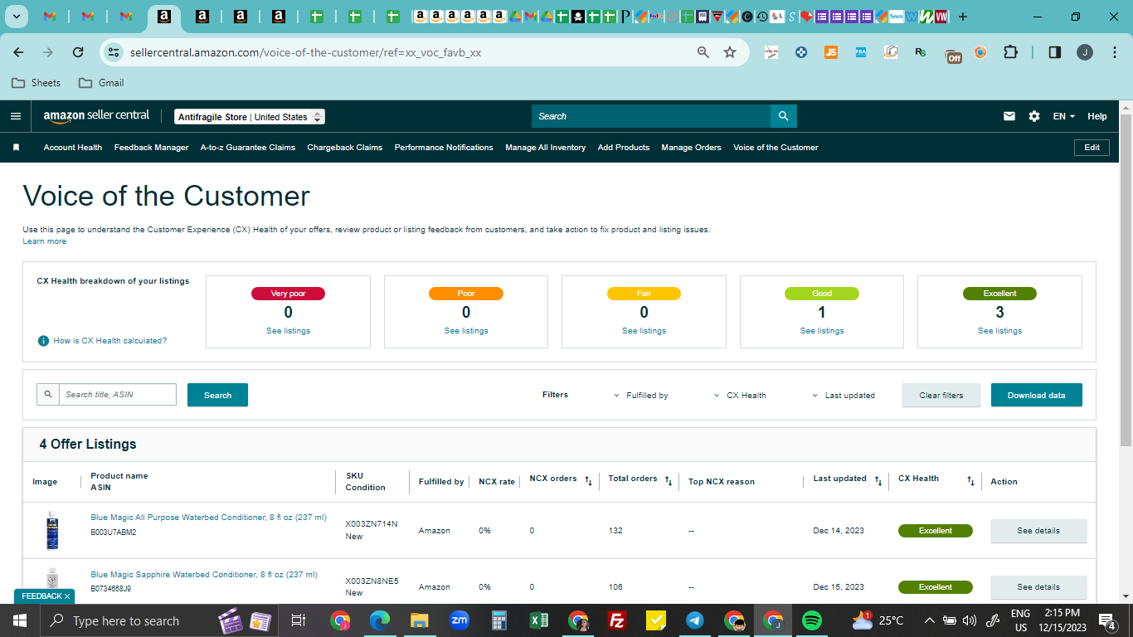Open Add Products in navigation bar

624,148
